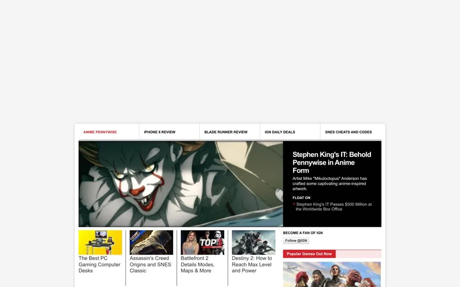Open the Assassin's Creed Game Scoop thumbnail
Viewport: 460px width, 287px height.
(151, 243)
